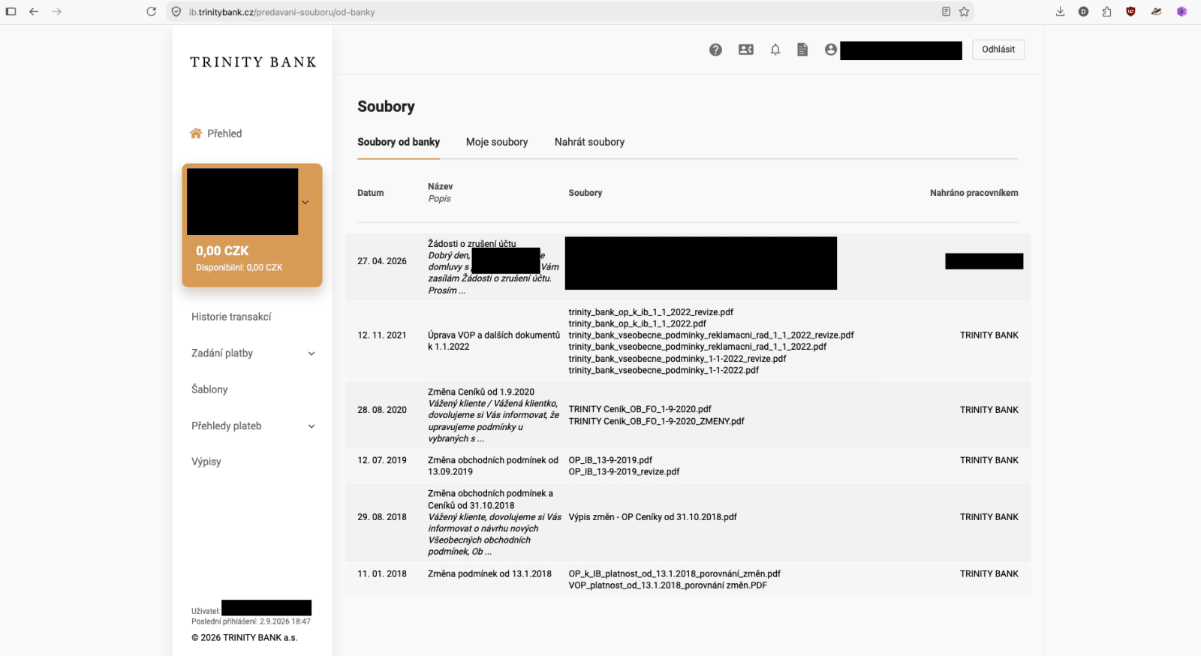Open the contact card icon in header

[745, 50]
